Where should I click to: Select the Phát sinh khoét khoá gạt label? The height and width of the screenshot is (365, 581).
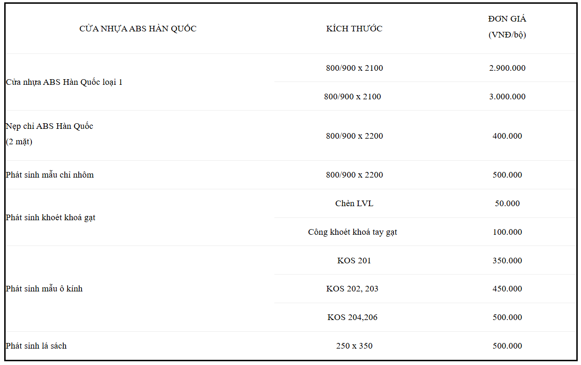(51, 217)
